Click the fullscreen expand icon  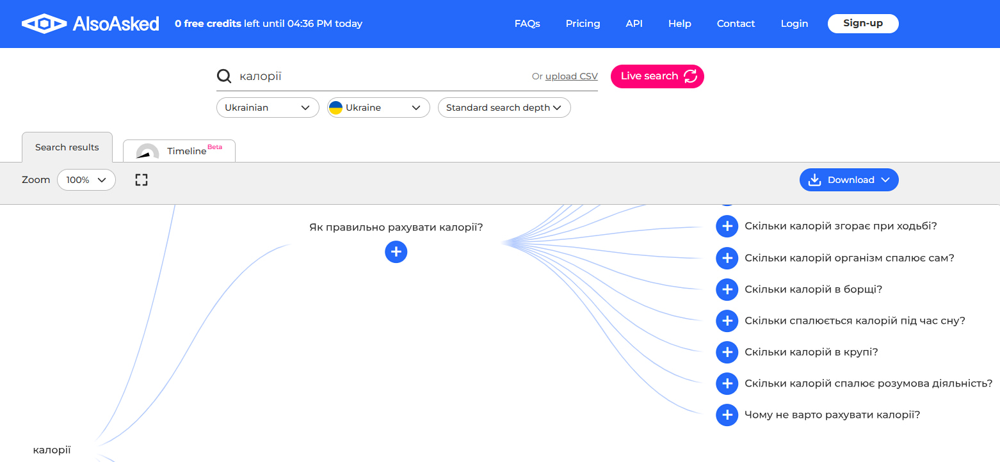pyautogui.click(x=141, y=180)
